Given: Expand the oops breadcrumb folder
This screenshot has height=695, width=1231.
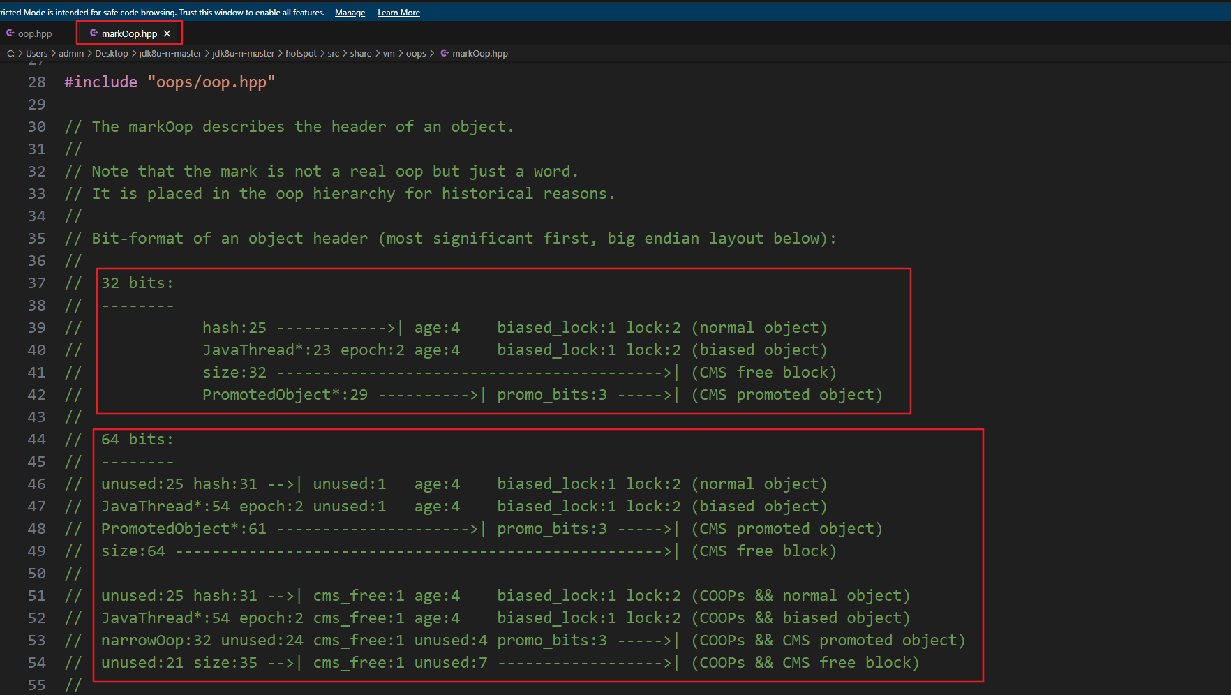Looking at the screenshot, I should (416, 53).
